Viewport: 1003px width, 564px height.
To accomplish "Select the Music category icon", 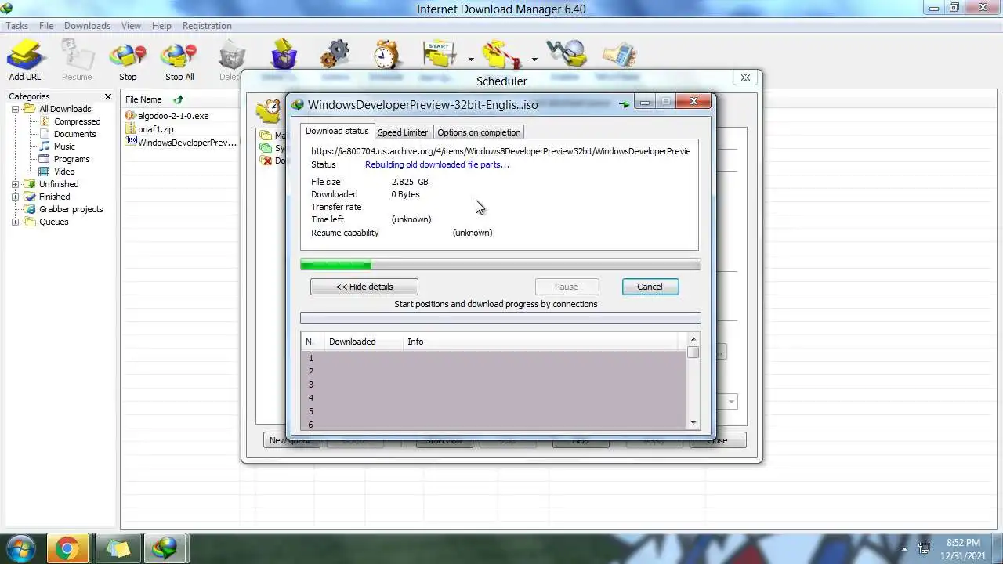I will (x=45, y=146).
